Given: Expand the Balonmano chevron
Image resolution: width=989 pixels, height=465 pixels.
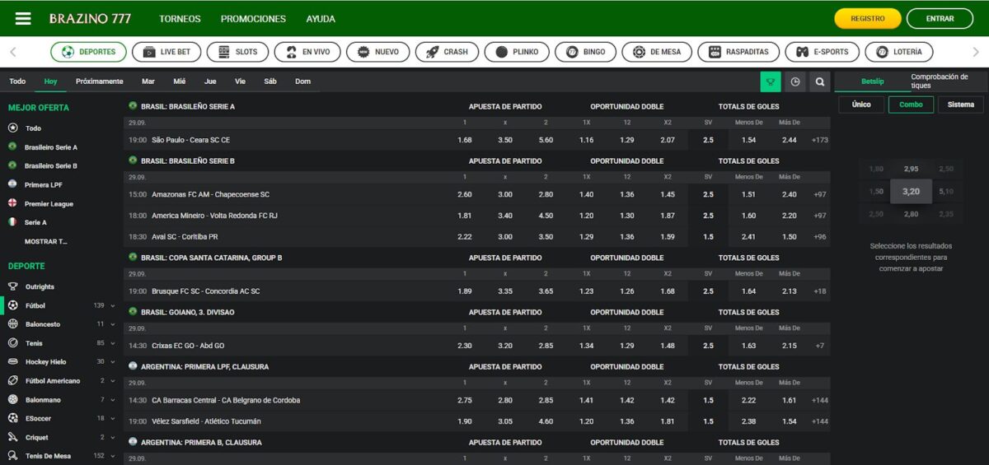Looking at the screenshot, I should 113,399.
